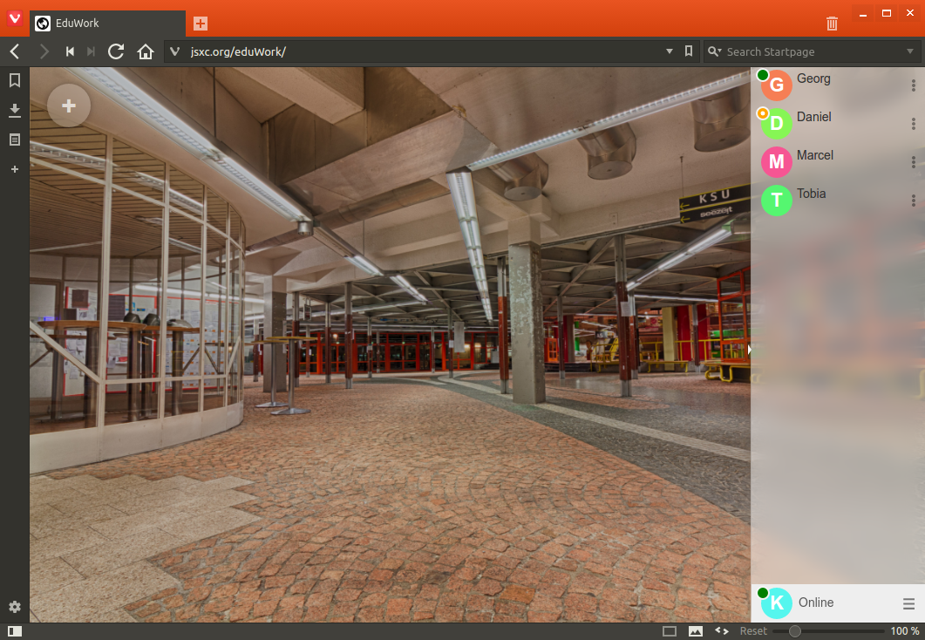The width and height of the screenshot is (925, 640).
Task: Toggle image loading in status bar
Action: pos(696,631)
